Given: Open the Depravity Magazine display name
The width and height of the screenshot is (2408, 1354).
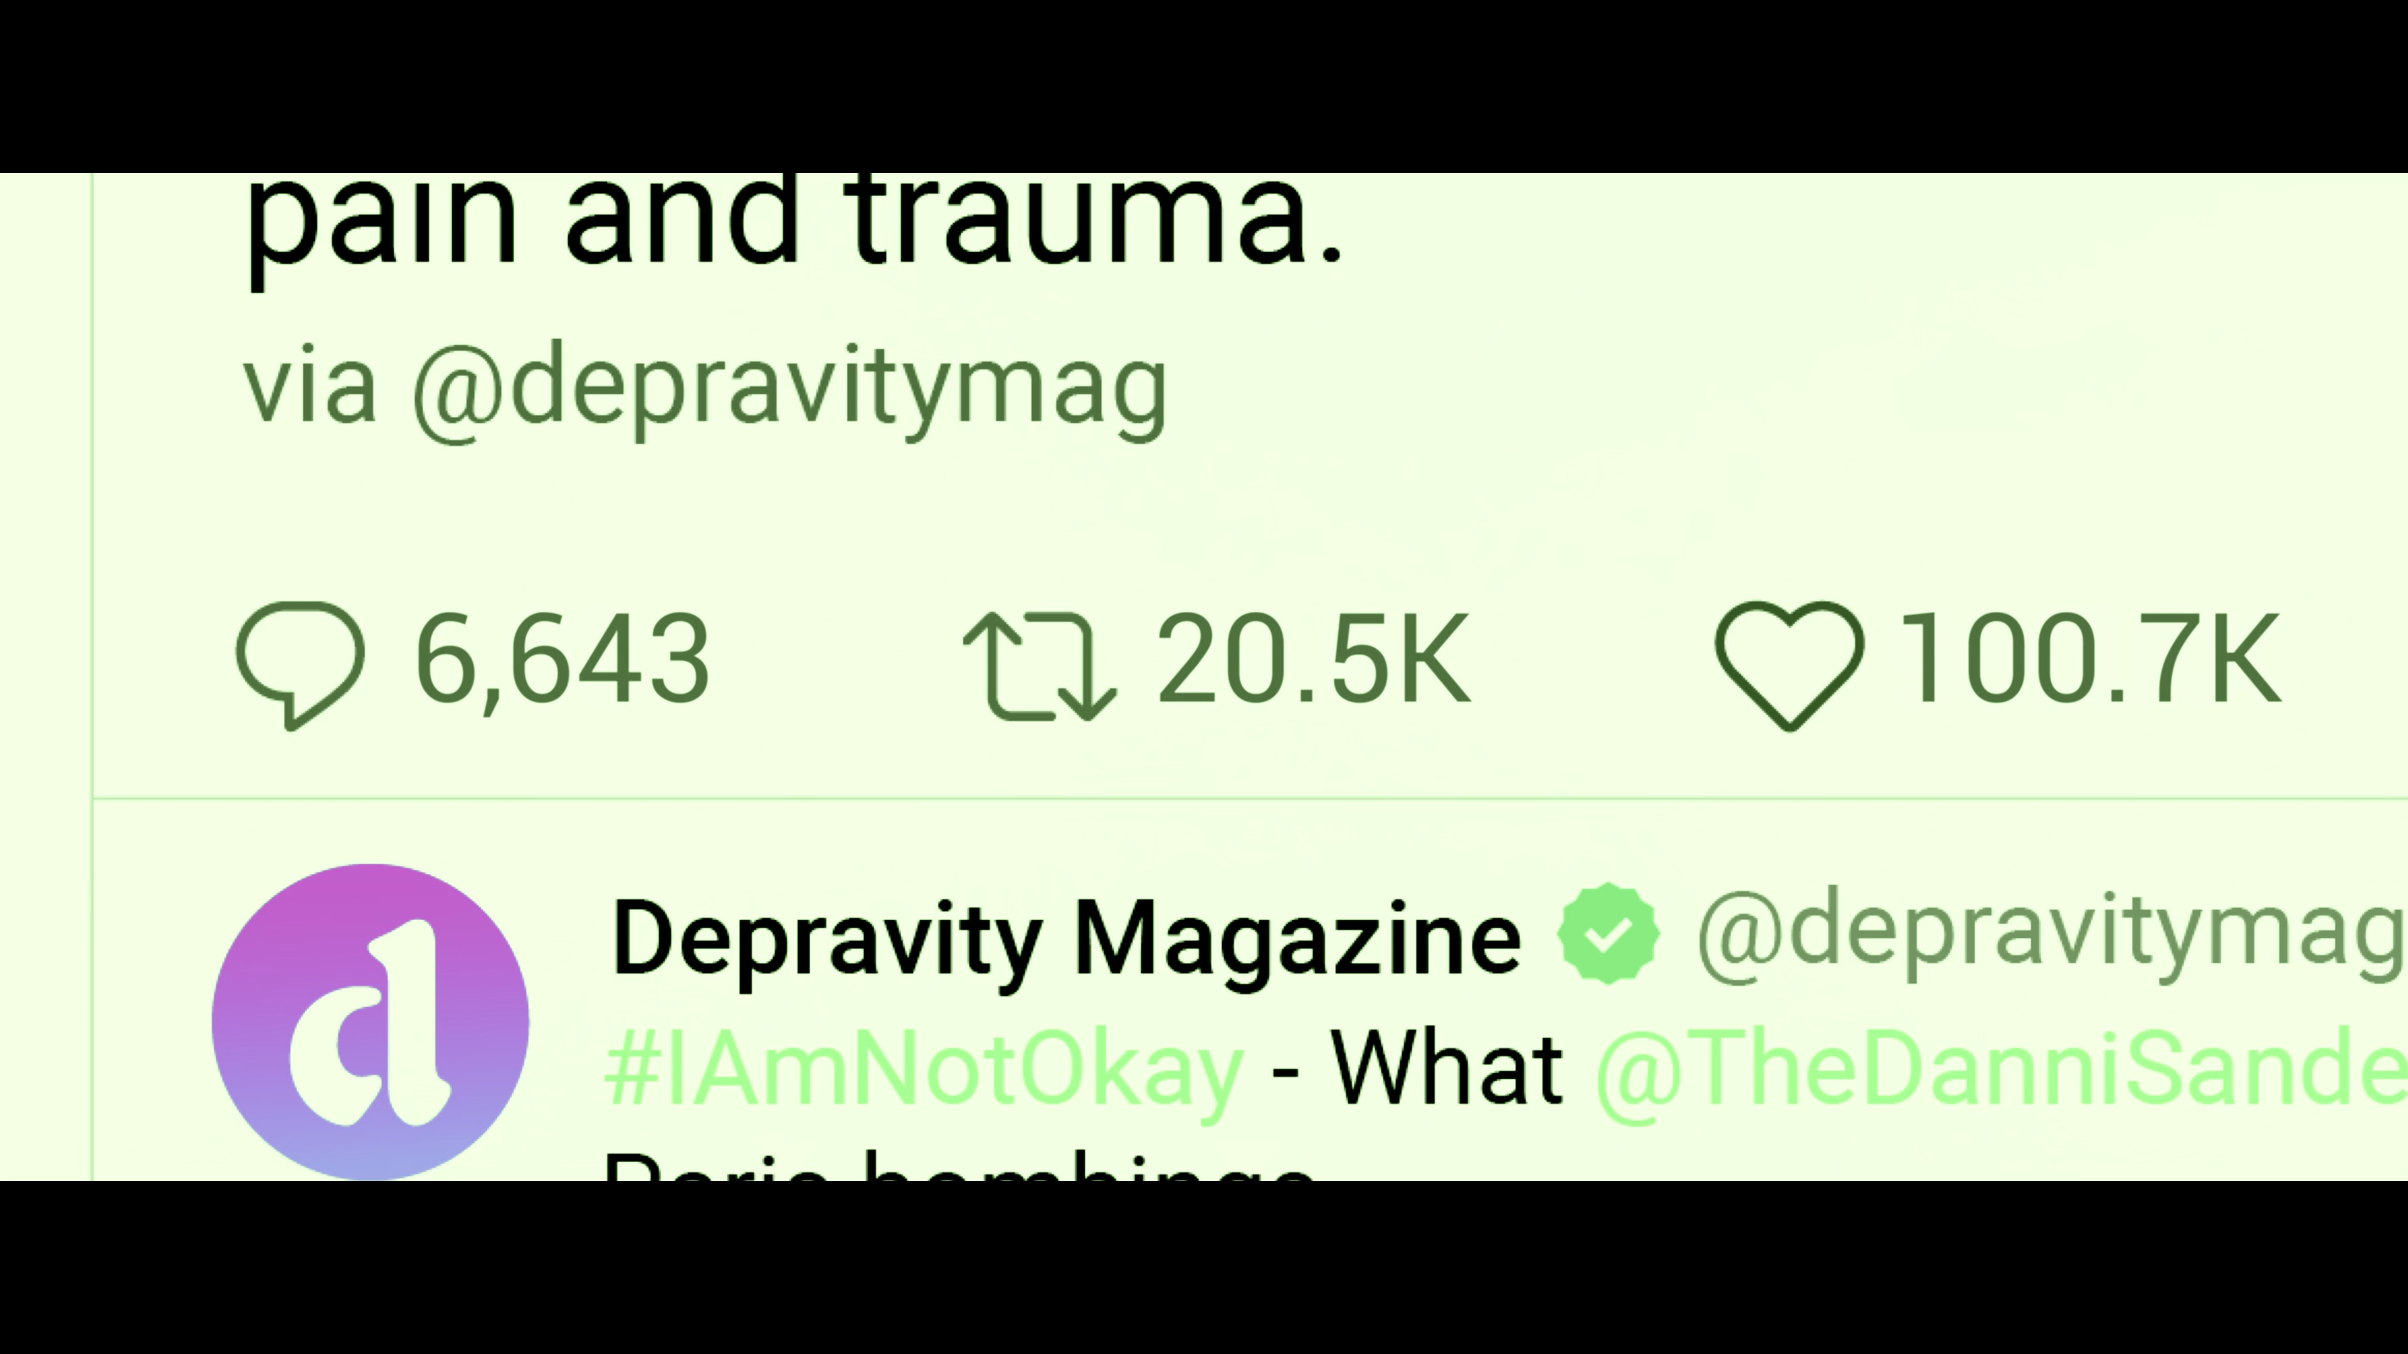Looking at the screenshot, I should coord(1065,939).
